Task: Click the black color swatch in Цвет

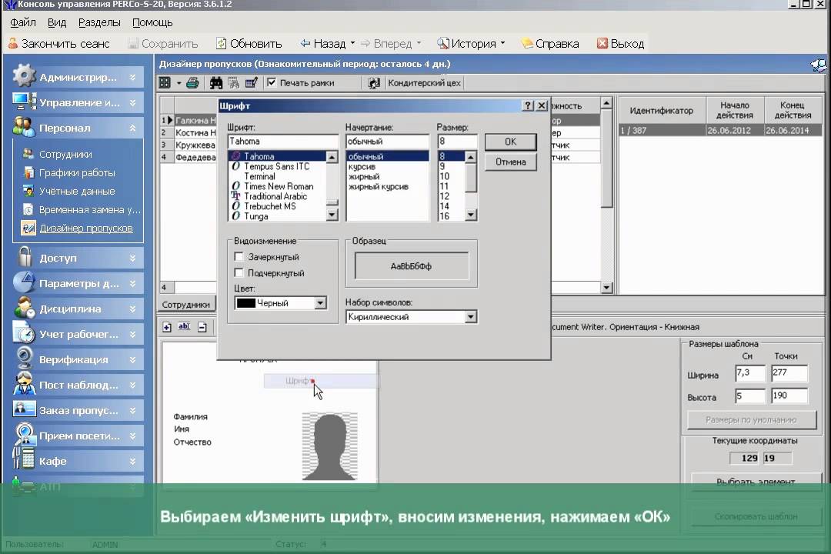Action: [x=246, y=302]
